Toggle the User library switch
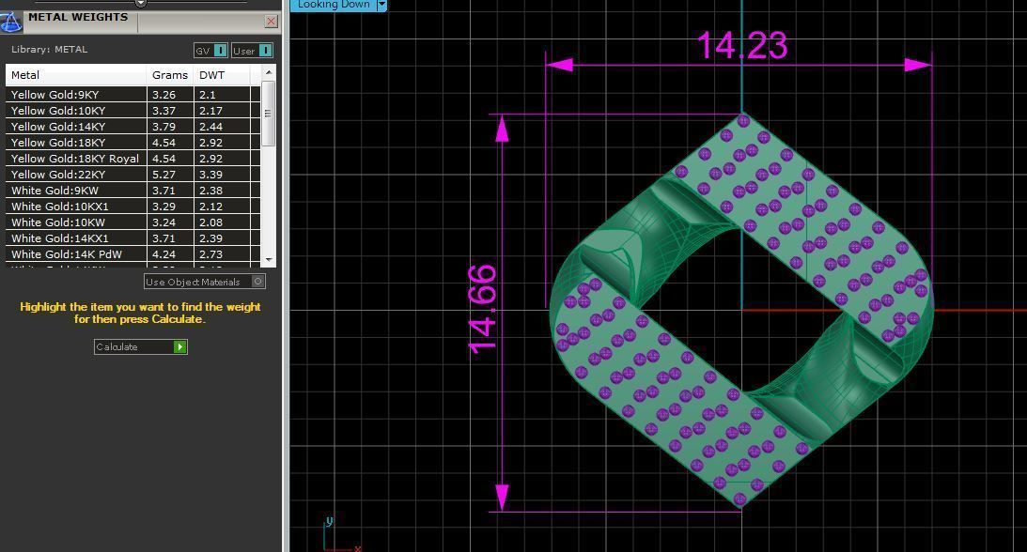 252,51
